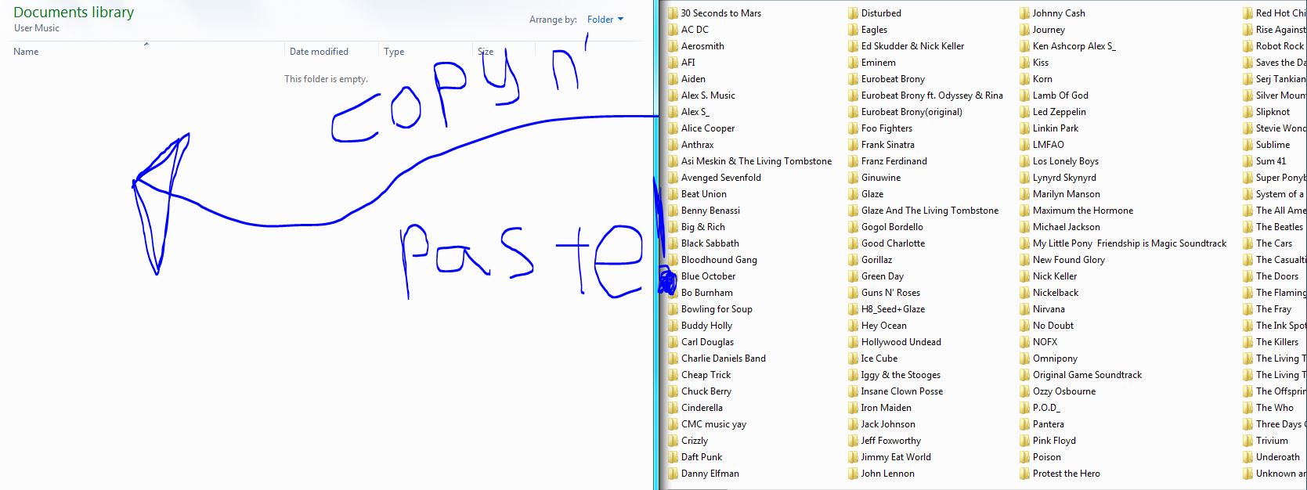Select the AC DC folder icon
This screenshot has width=1307, height=490.
tap(673, 30)
